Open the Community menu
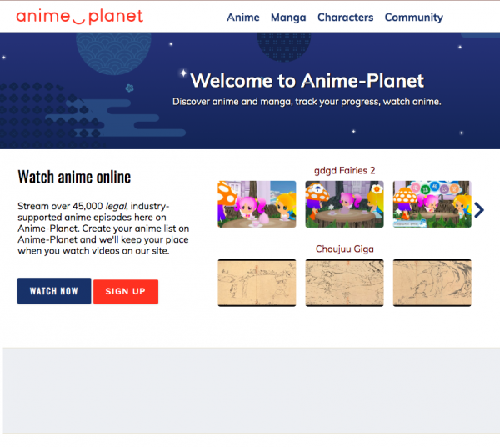The width and height of the screenshot is (500, 447). coord(414,18)
